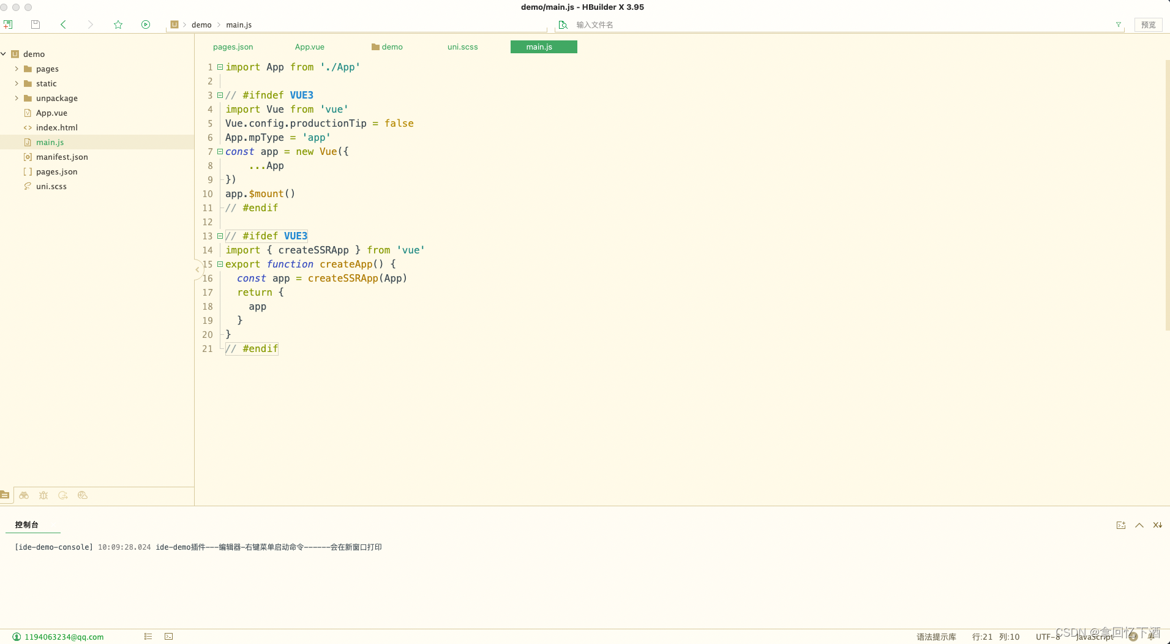Click Vue.config.productionTip on line 5
Viewport: 1170px width, 644px height.
click(296, 124)
